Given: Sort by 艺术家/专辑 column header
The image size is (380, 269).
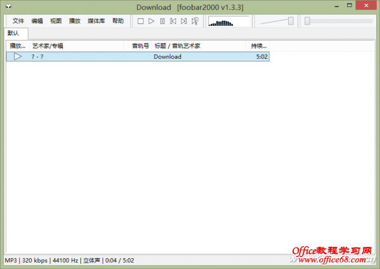Looking at the screenshot, I should (x=77, y=46).
